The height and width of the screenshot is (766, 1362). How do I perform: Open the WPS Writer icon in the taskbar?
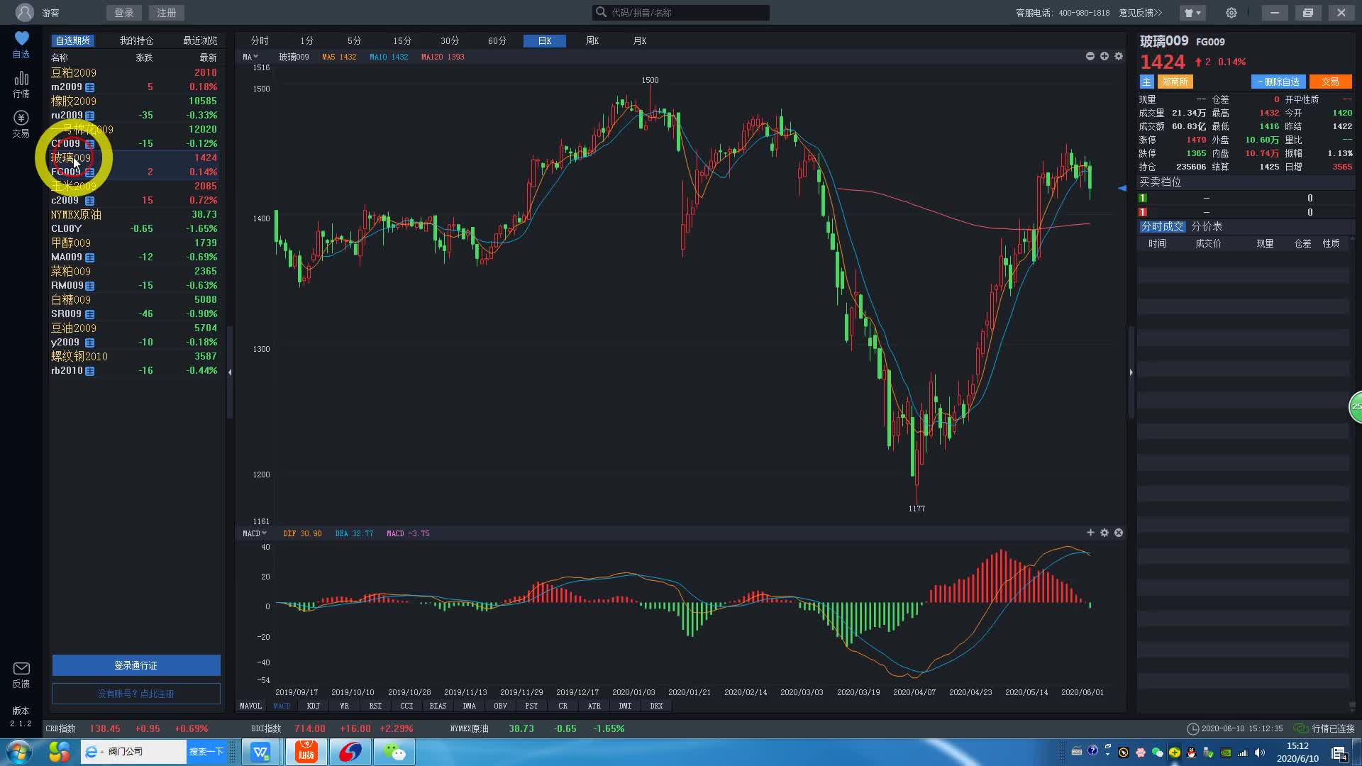[260, 752]
